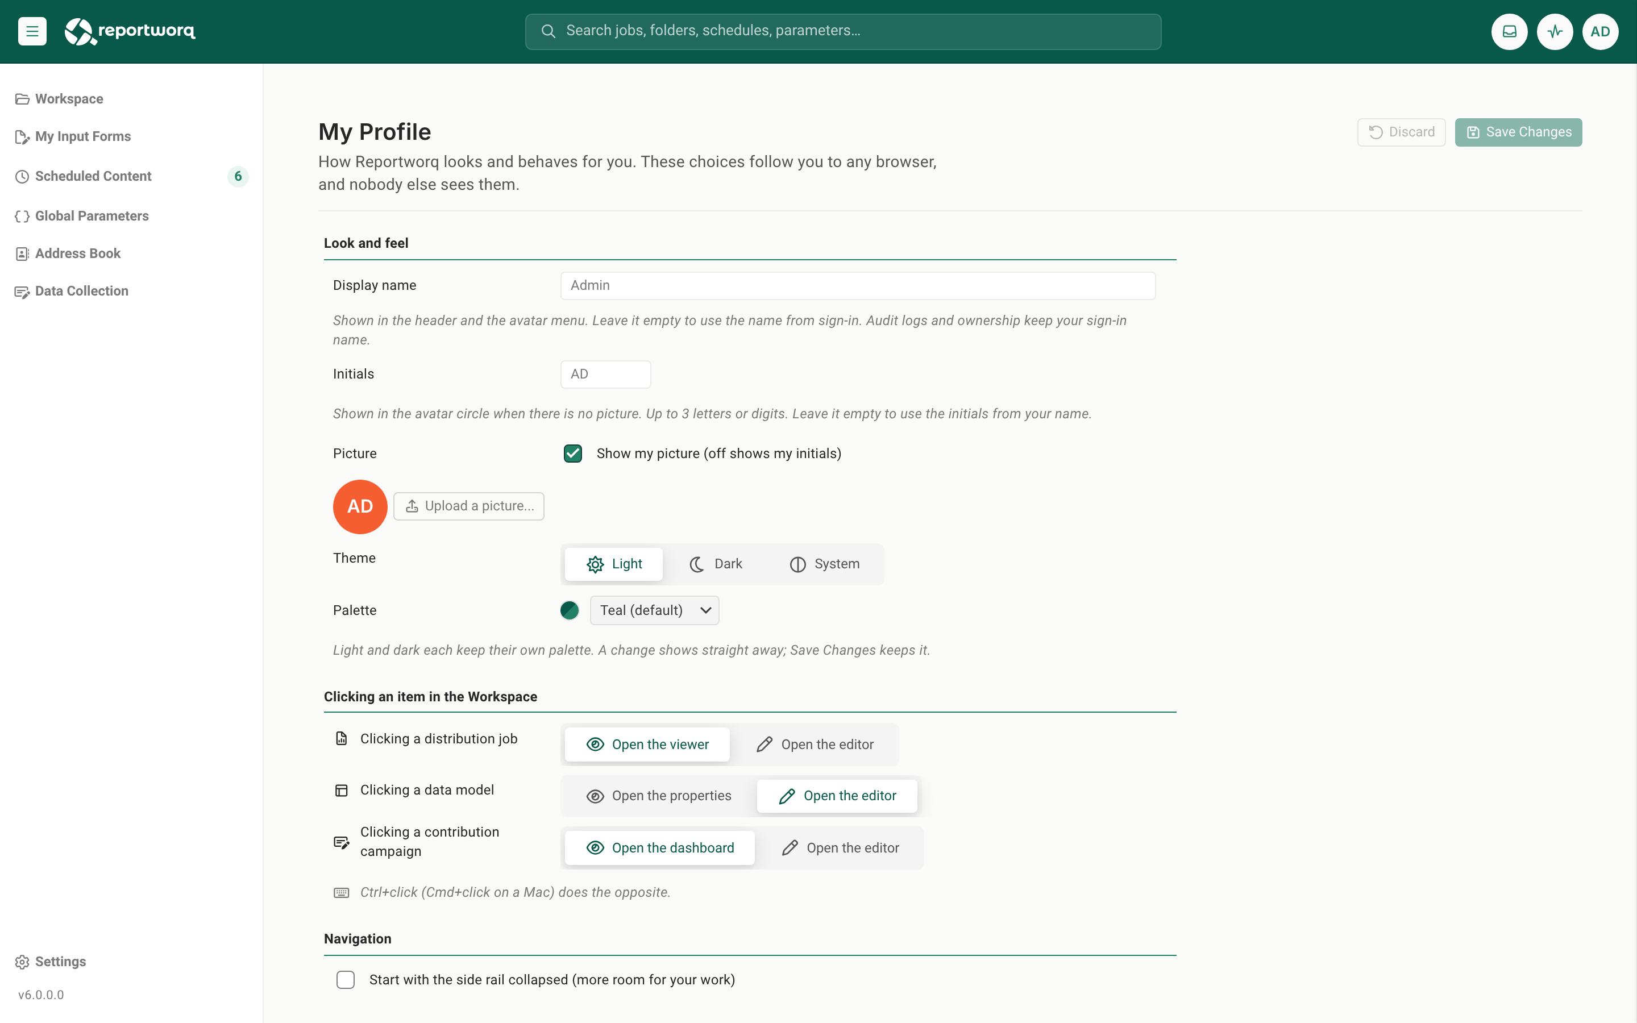Image resolution: width=1637 pixels, height=1023 pixels.
Task: Click the reportworq logo
Action: coord(130,31)
